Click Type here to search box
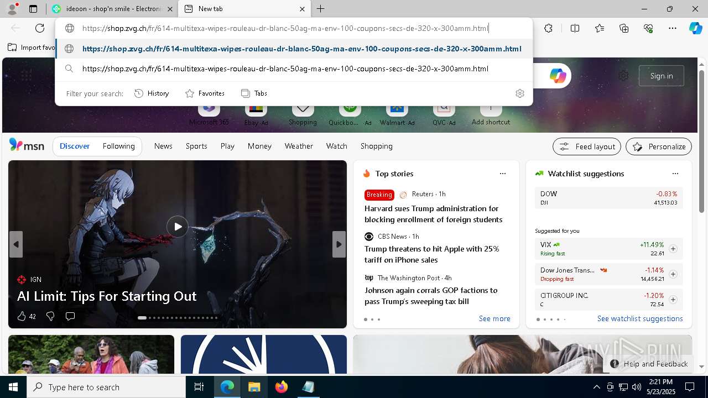 point(106,387)
